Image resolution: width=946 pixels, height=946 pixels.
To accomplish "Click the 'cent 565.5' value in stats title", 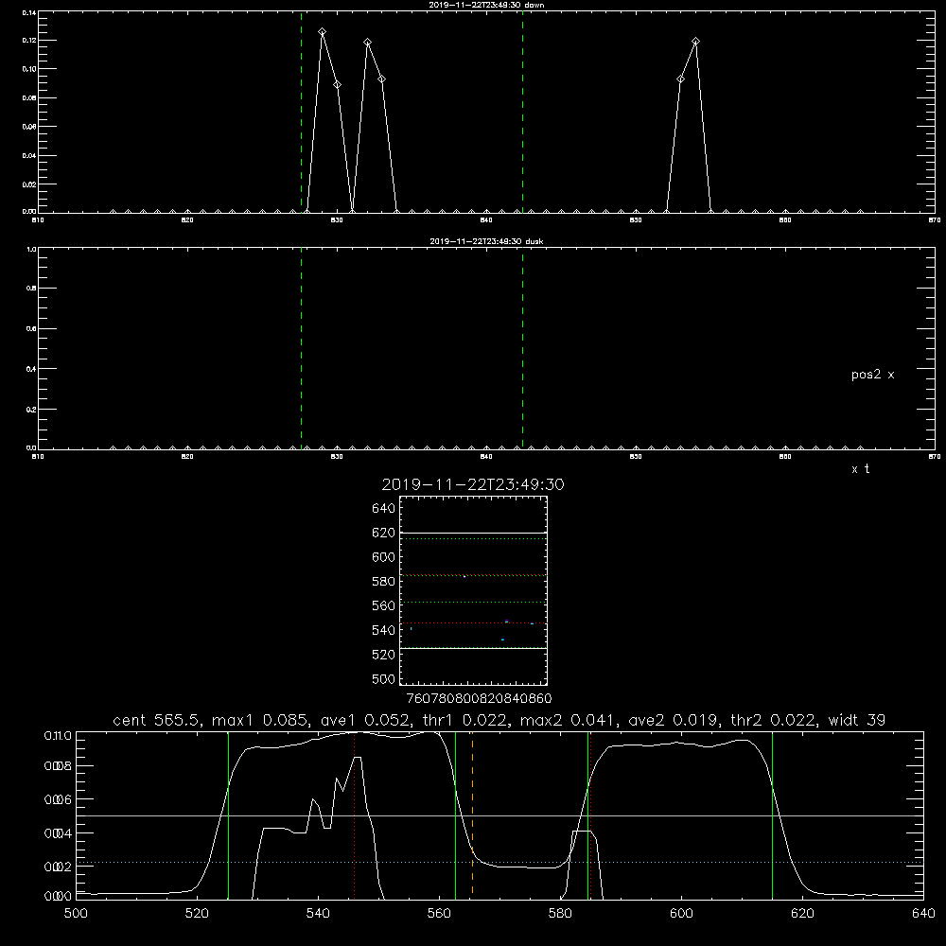I will click(x=154, y=720).
